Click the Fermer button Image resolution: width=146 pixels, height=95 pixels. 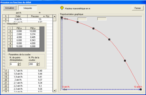[x=138, y=8]
